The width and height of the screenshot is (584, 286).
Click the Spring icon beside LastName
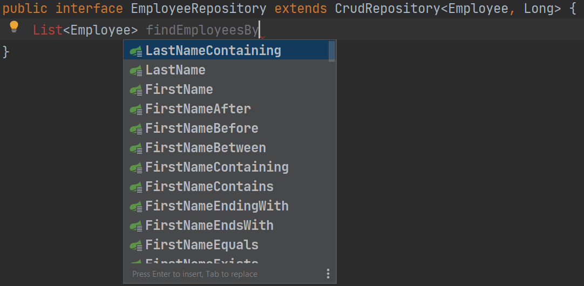(136, 70)
